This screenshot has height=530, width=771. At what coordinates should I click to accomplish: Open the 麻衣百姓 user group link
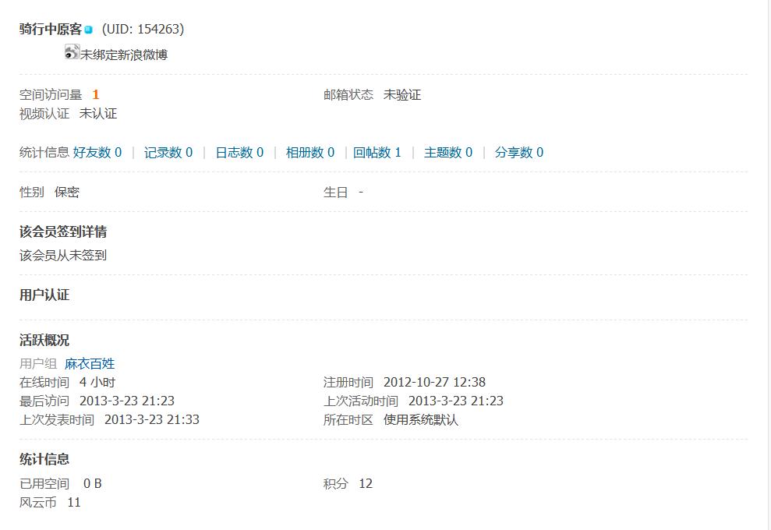pyautogui.click(x=90, y=364)
